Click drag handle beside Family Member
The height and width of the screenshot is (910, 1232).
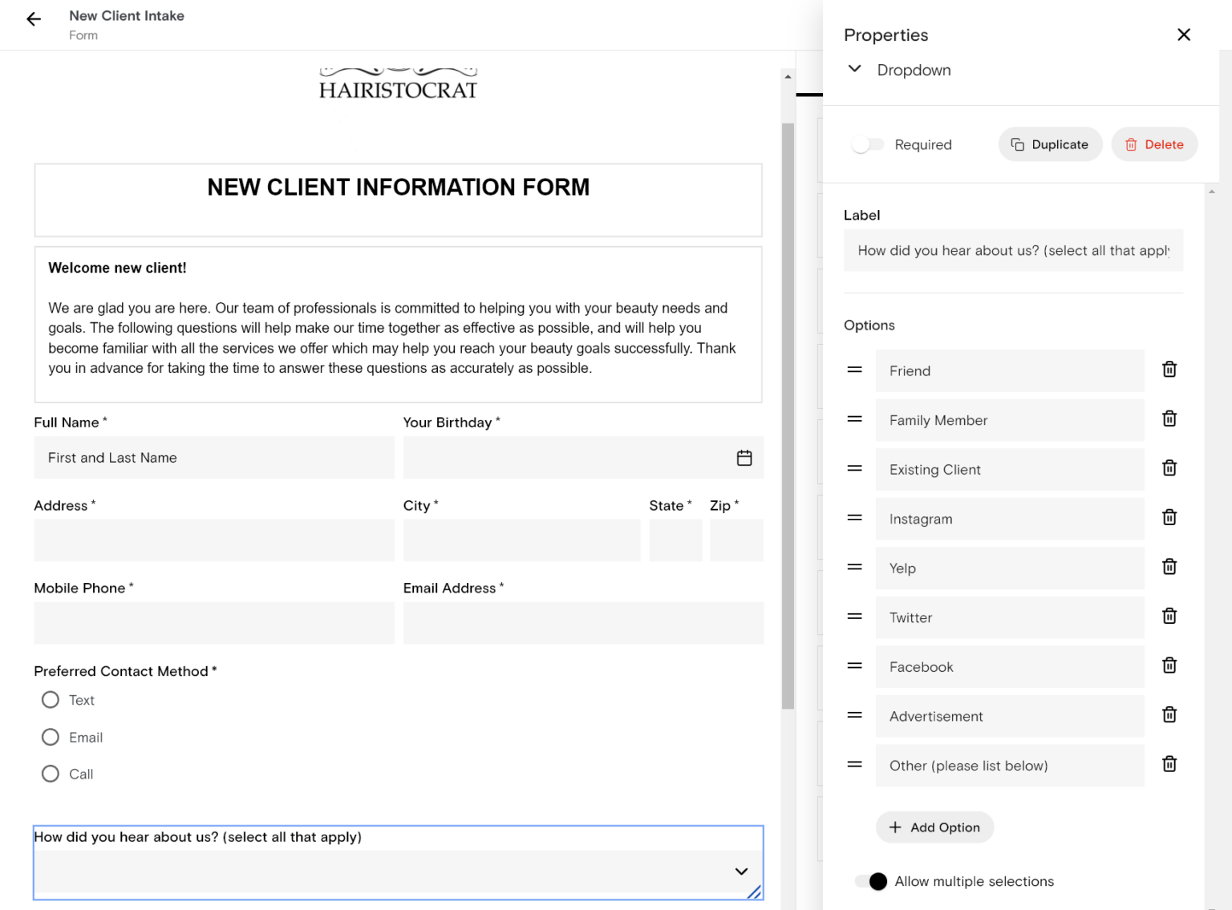tap(855, 419)
